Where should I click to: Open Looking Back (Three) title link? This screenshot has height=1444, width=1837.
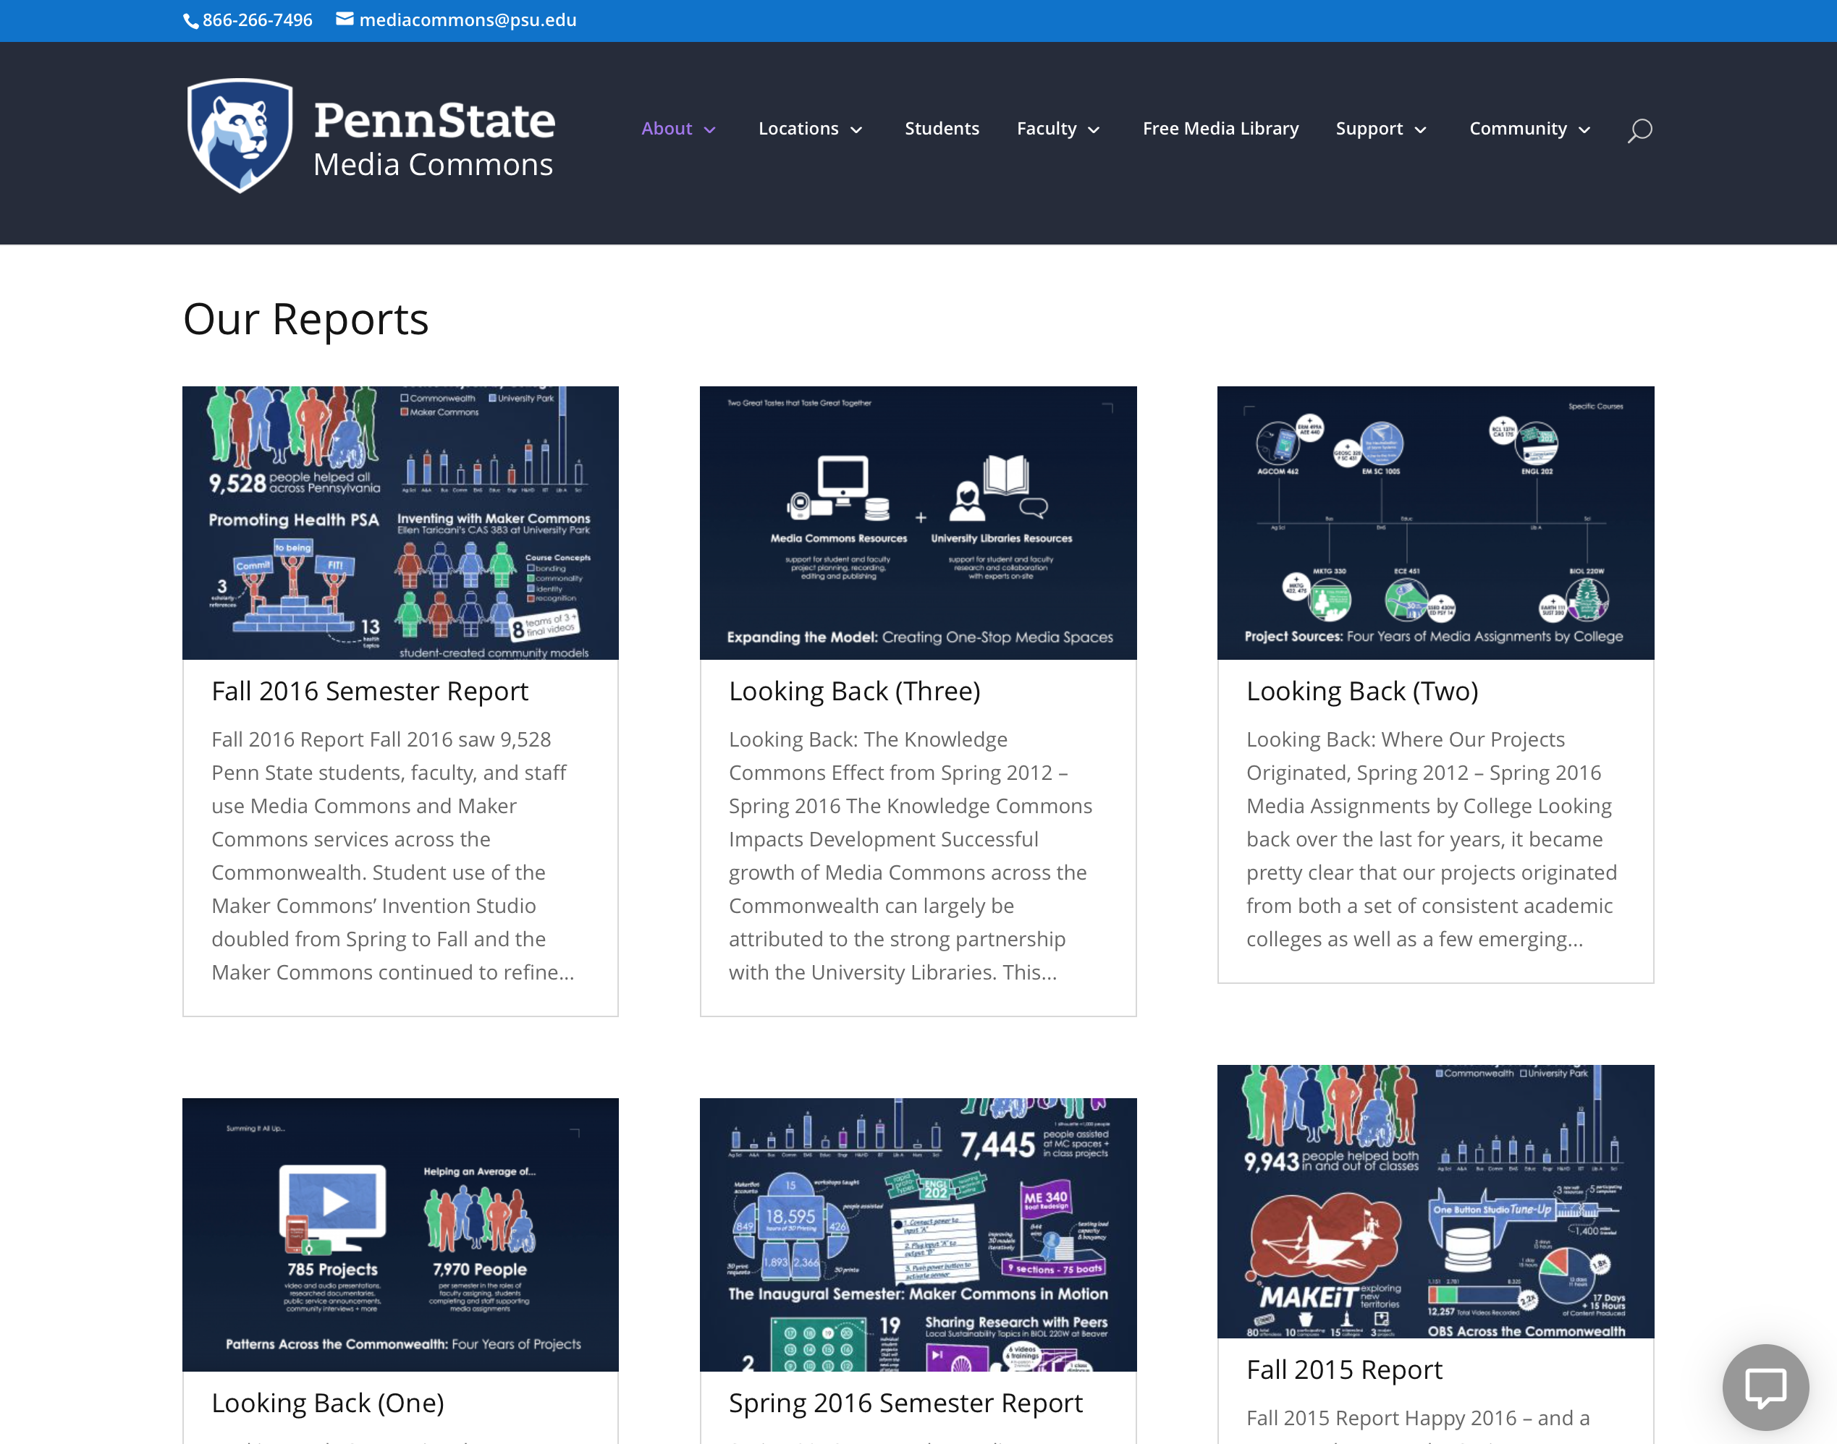[x=854, y=691]
